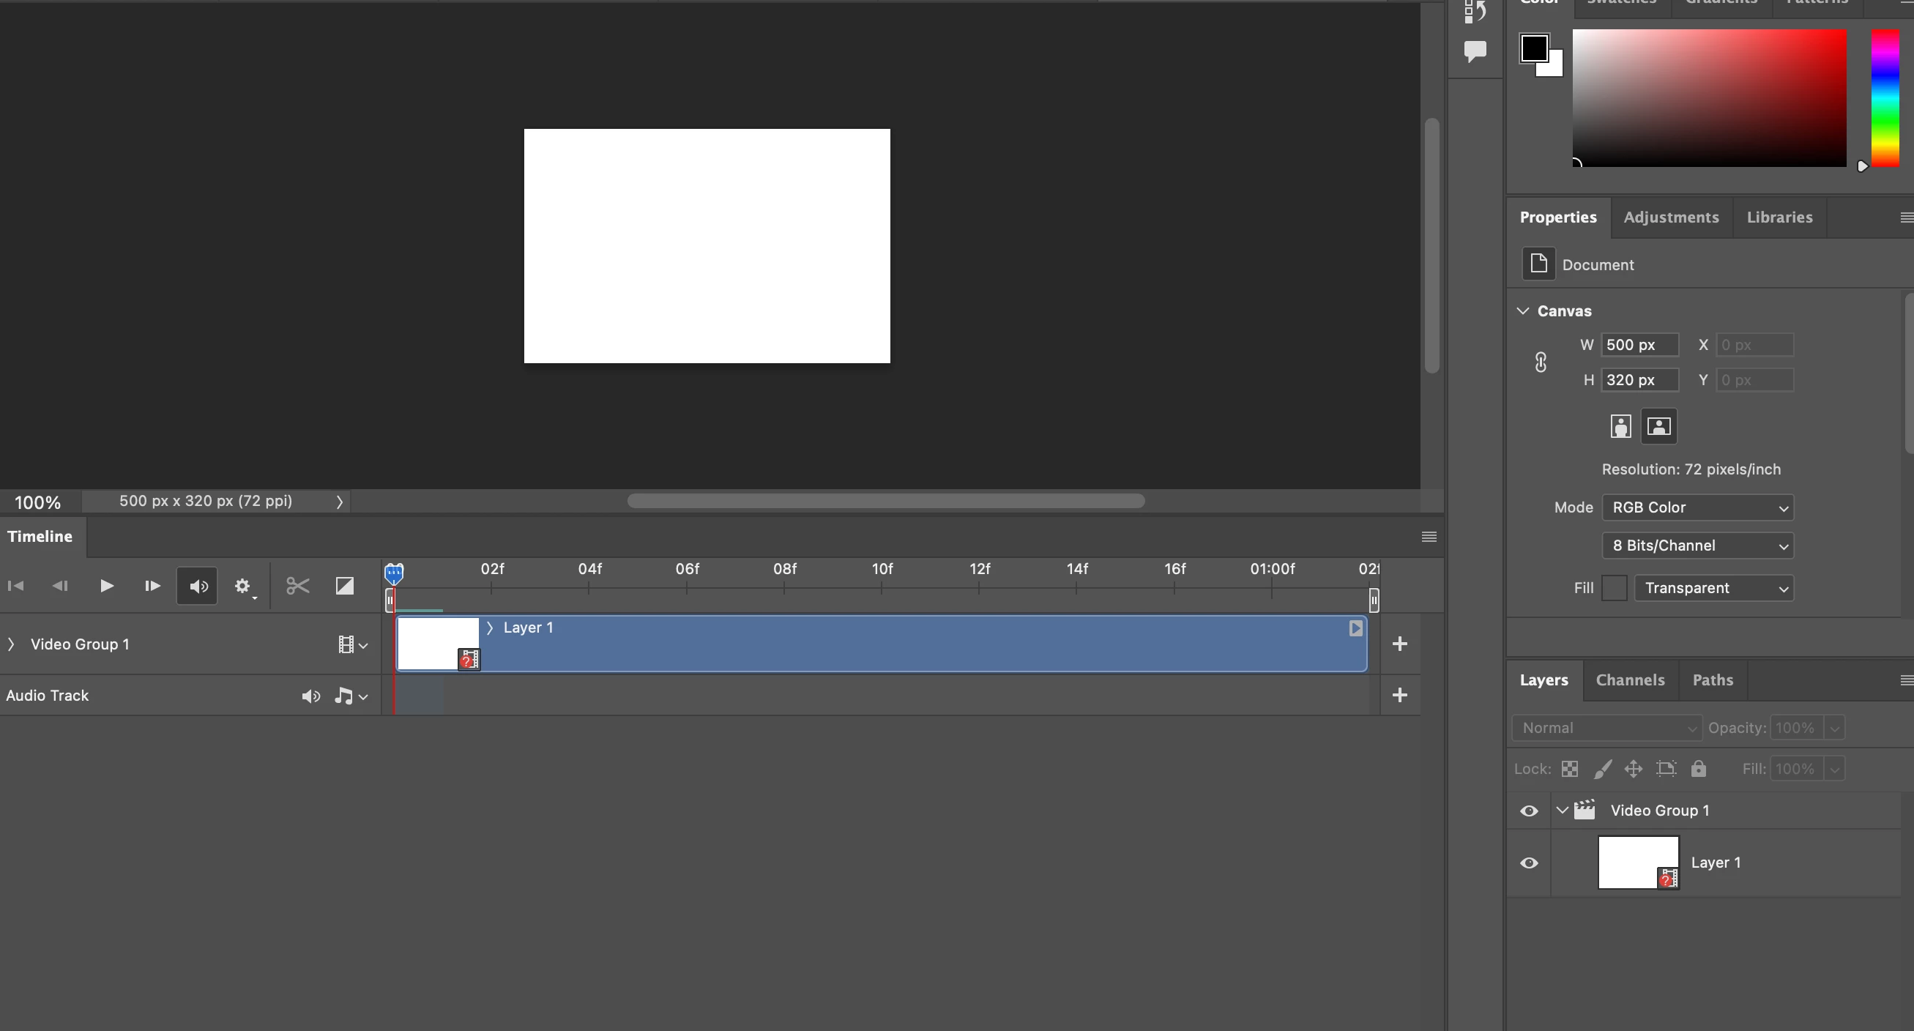The height and width of the screenshot is (1031, 1914).
Task: Click the foreground black color swatch
Action: (x=1533, y=48)
